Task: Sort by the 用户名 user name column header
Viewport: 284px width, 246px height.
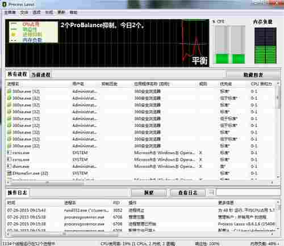Action: tap(78, 84)
